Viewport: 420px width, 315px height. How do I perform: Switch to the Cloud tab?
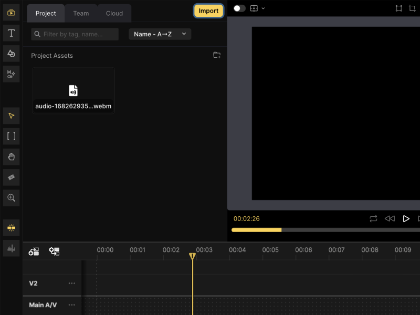click(x=114, y=13)
